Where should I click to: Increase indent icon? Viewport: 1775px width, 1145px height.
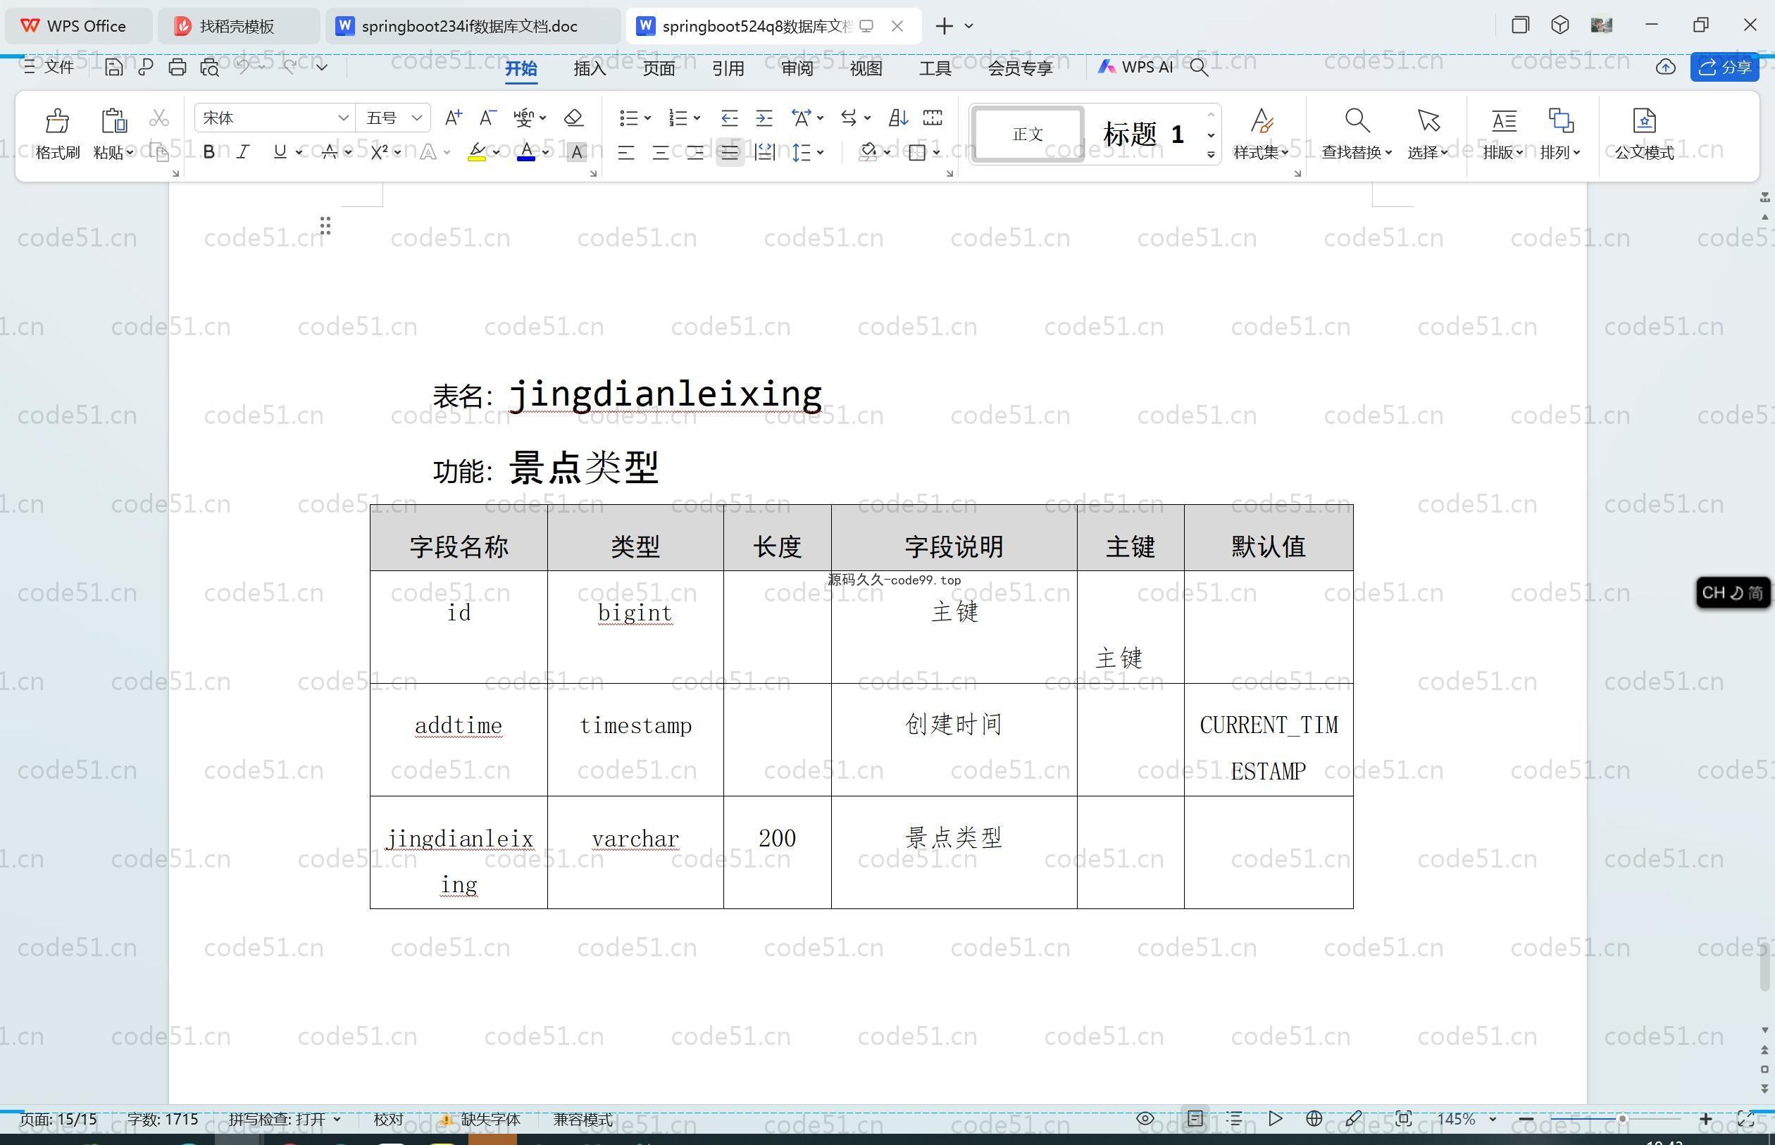(764, 118)
